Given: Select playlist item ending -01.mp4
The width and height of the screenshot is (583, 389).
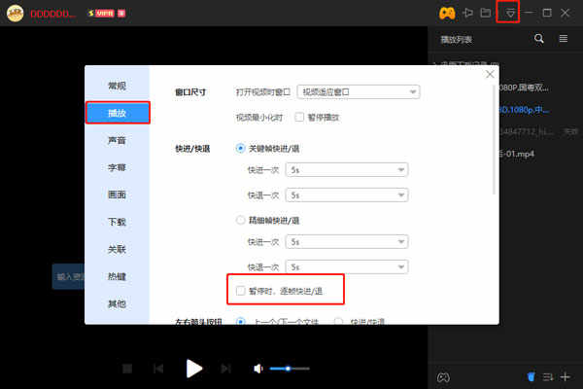Looking at the screenshot, I should click(517, 154).
